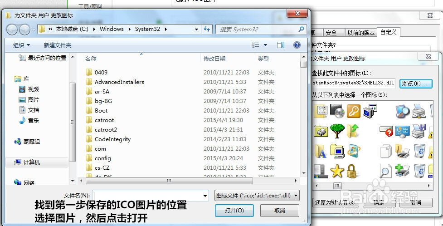
Task: Select the folder with computer icon
Action: [x=337, y=151]
